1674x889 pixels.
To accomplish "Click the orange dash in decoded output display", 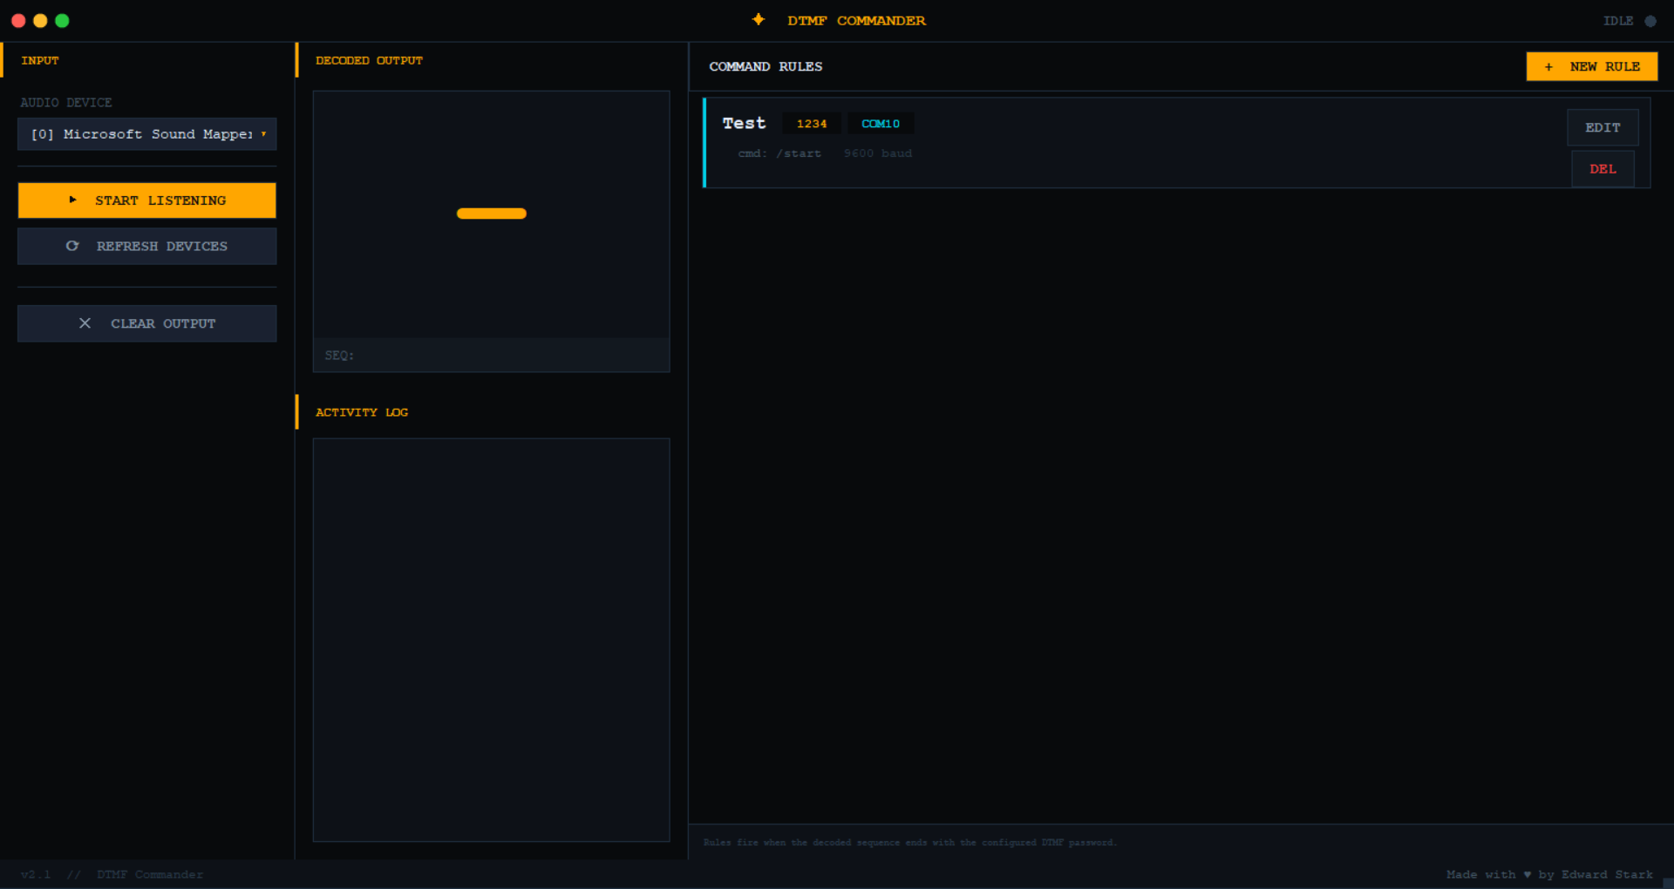I will 492,214.
